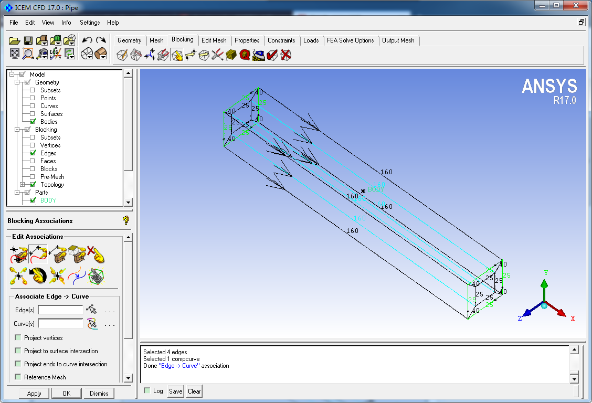This screenshot has height=403, width=592.
Task: Open the Blocking Associations help icon
Action: tap(126, 220)
